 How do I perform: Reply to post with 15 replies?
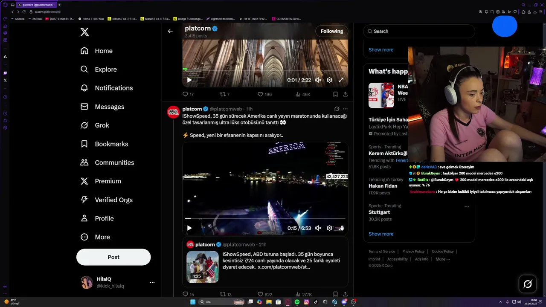coord(188,294)
